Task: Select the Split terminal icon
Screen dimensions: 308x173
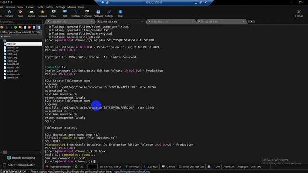Action: (65, 13)
